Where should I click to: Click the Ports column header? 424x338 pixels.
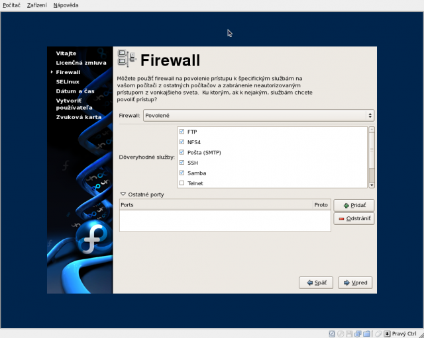click(216, 204)
